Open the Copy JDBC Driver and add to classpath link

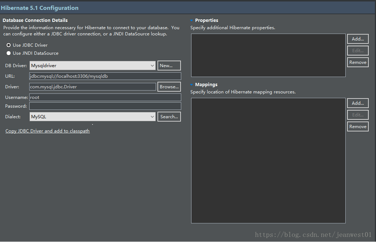pos(48,131)
